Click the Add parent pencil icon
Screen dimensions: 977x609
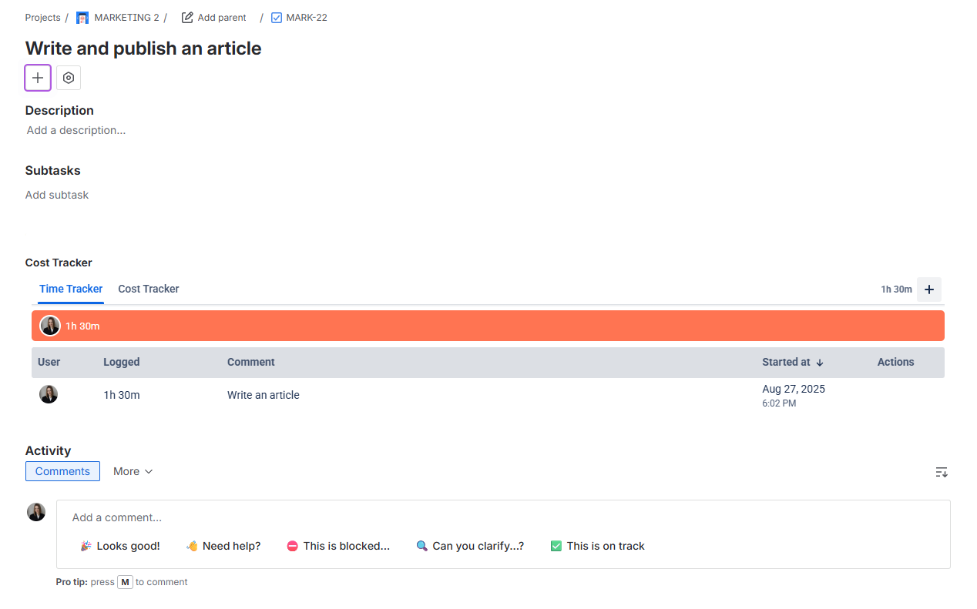tap(187, 18)
